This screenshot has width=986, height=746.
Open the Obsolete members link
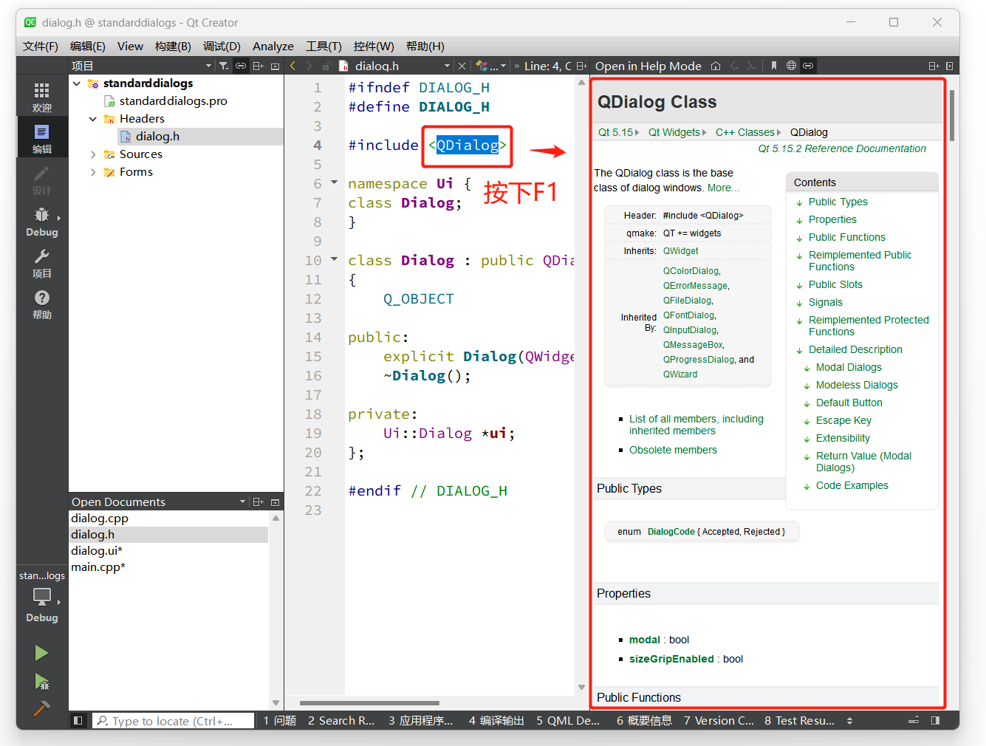point(673,450)
